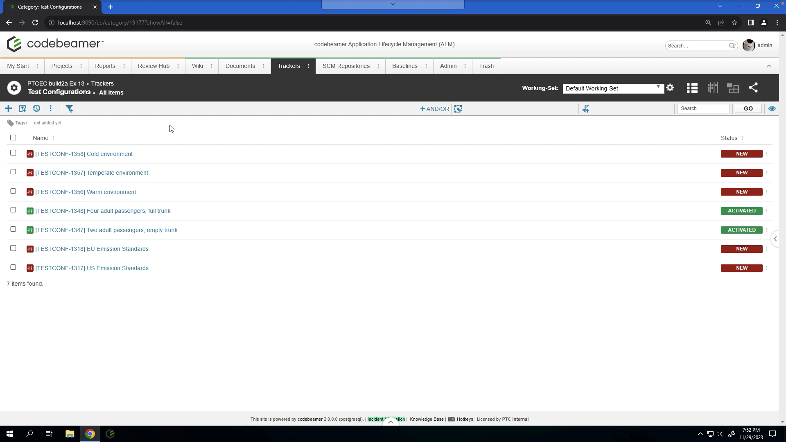Switch to cardboard view icon
Viewport: 786px width, 442px height.
(x=733, y=88)
